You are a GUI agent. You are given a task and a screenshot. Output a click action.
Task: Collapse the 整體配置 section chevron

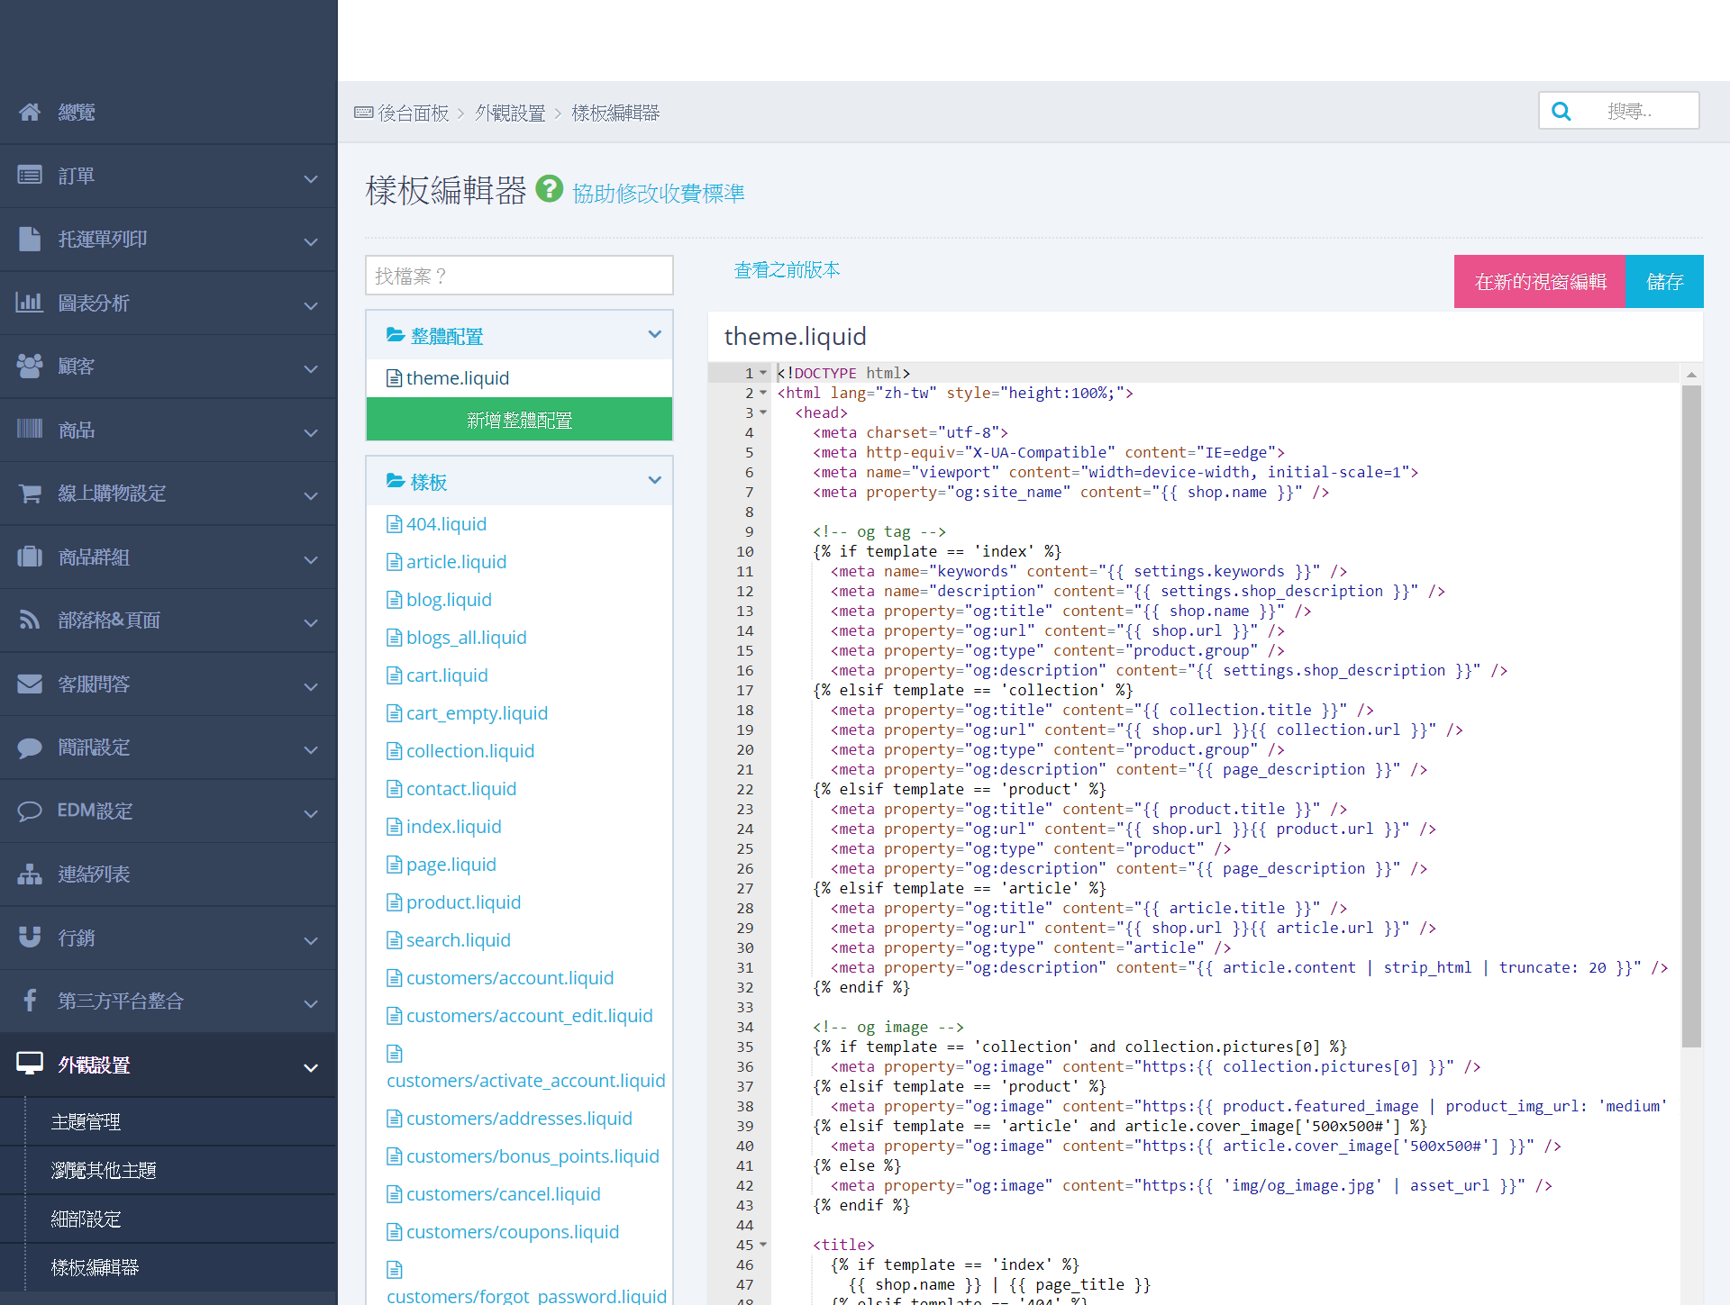(655, 334)
